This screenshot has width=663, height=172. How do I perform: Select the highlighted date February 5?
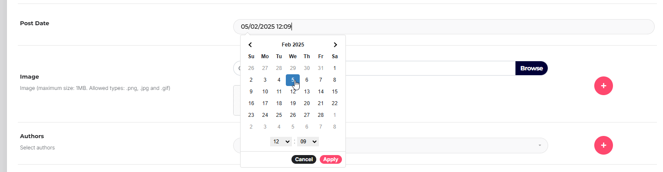pos(293,80)
